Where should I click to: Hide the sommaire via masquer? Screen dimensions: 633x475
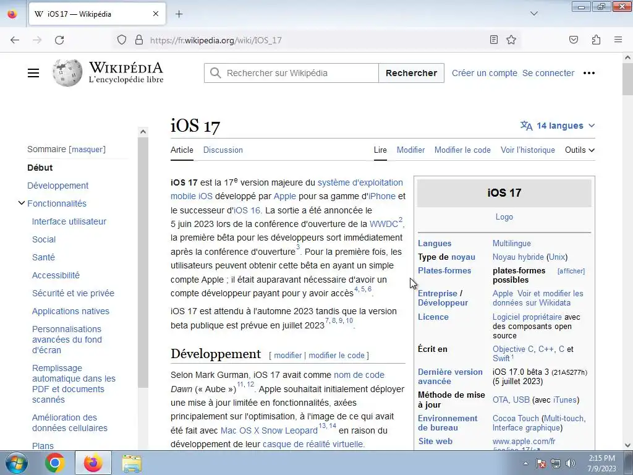point(87,150)
